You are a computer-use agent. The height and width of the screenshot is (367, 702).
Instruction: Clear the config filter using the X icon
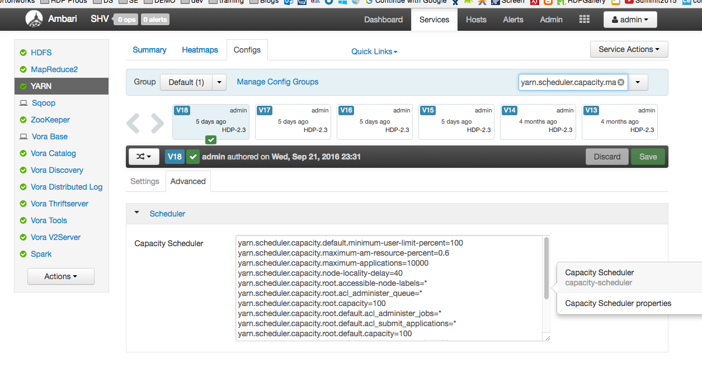pos(621,82)
